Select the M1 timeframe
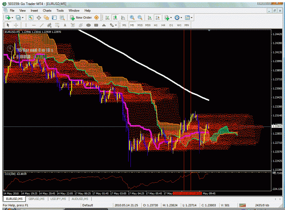285x210 pixels. pos(124,25)
